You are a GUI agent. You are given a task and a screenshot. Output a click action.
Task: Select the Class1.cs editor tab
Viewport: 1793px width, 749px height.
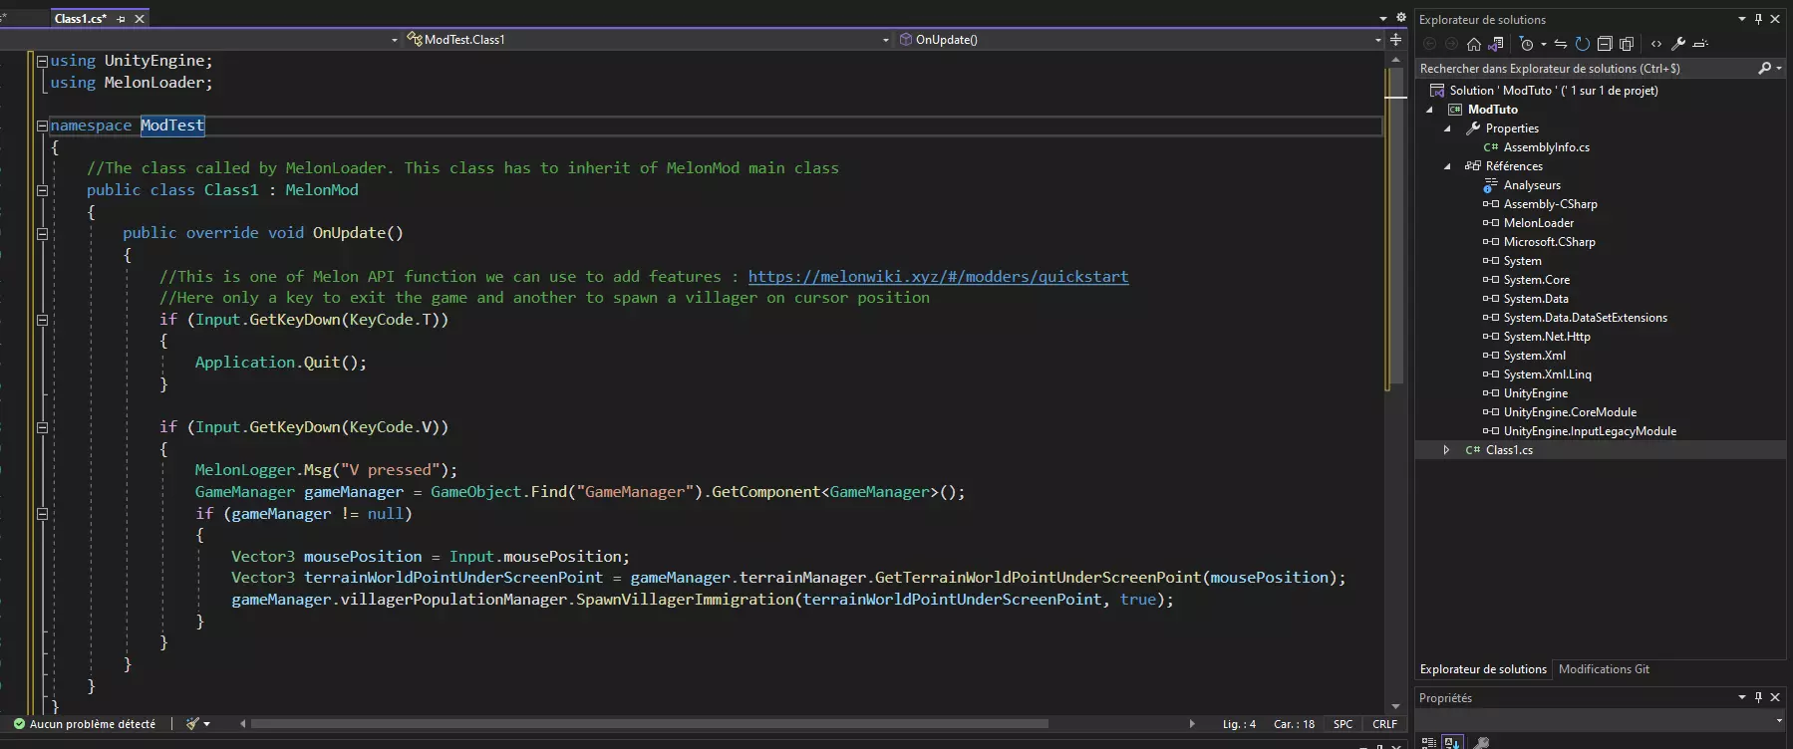(80, 19)
